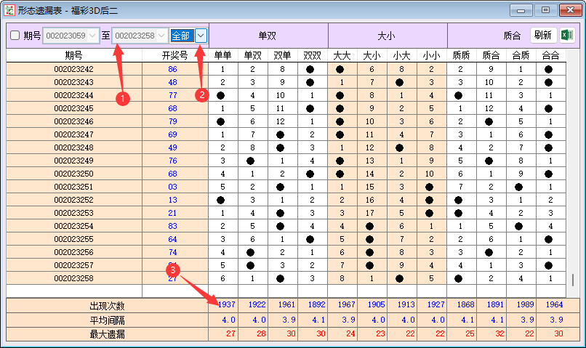The height and width of the screenshot is (348, 586).
Task: Click the red annotation marker 3
Action: tap(172, 269)
